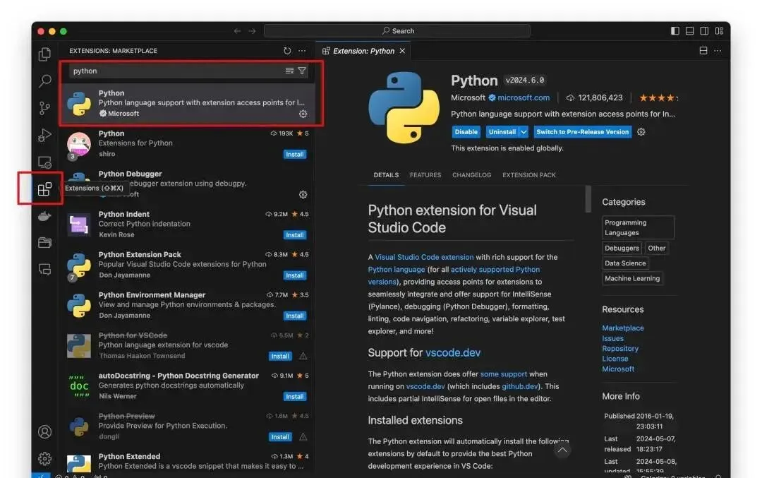This screenshot has width=762, height=478.
Task: Install the Python Indent extension
Action: (294, 235)
